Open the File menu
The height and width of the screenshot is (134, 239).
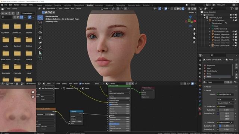click(6, 5)
